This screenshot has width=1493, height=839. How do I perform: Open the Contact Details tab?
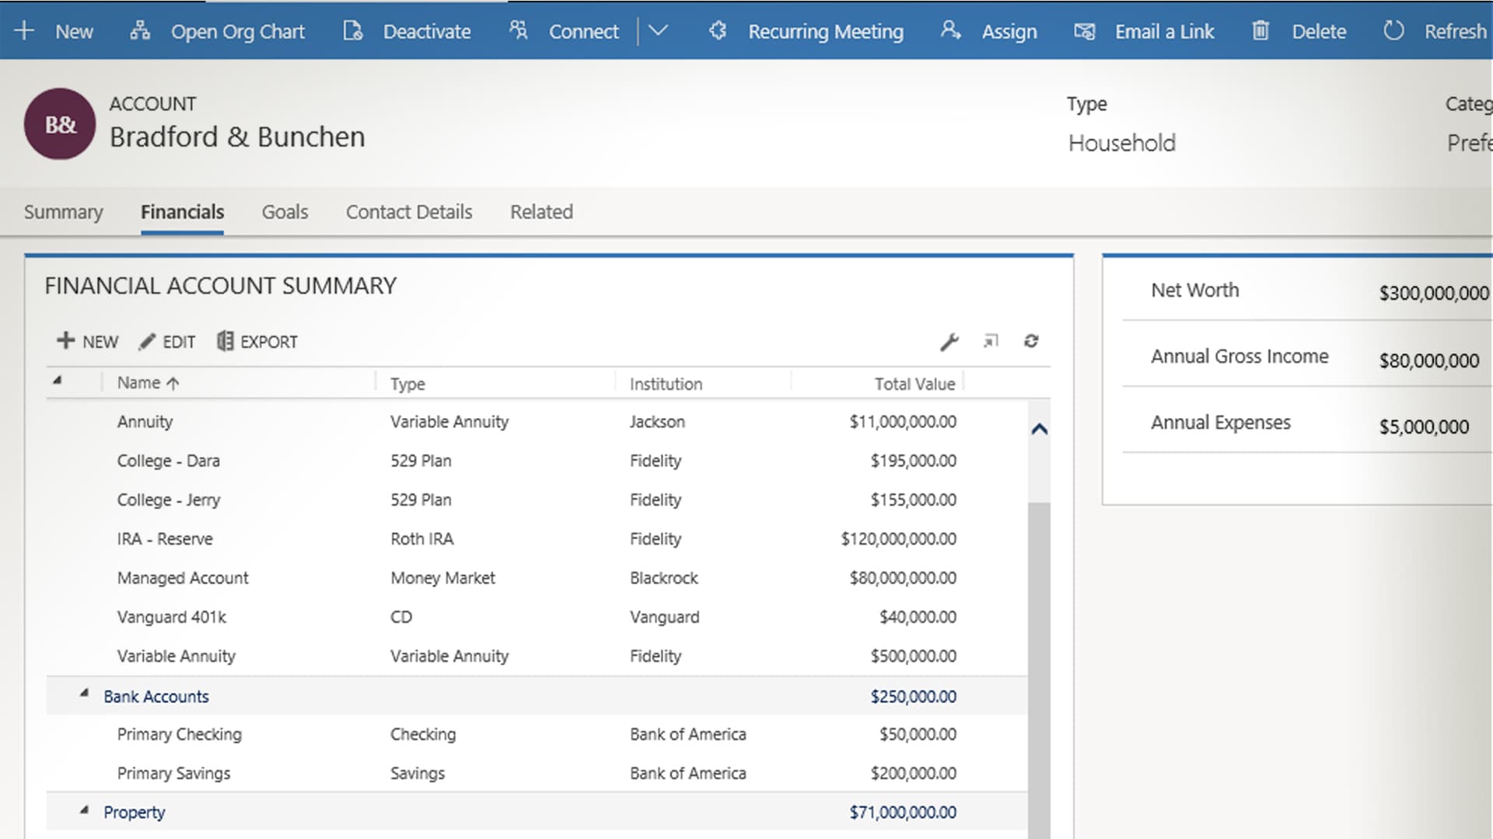(409, 212)
